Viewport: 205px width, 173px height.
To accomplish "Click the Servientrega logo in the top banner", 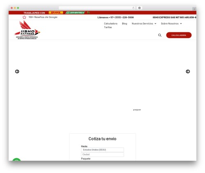I will [x=75, y=13].
